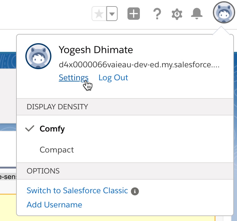The image size is (237, 221).
Task: Open profile from large avatar in panel
Action: (x=38, y=56)
